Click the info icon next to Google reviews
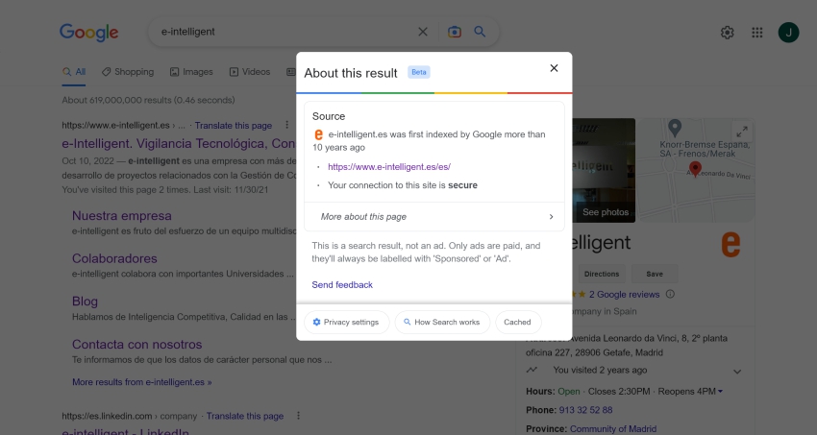 coord(670,294)
